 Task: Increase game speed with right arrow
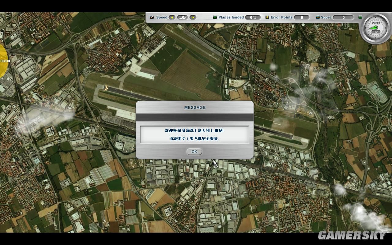193,17
